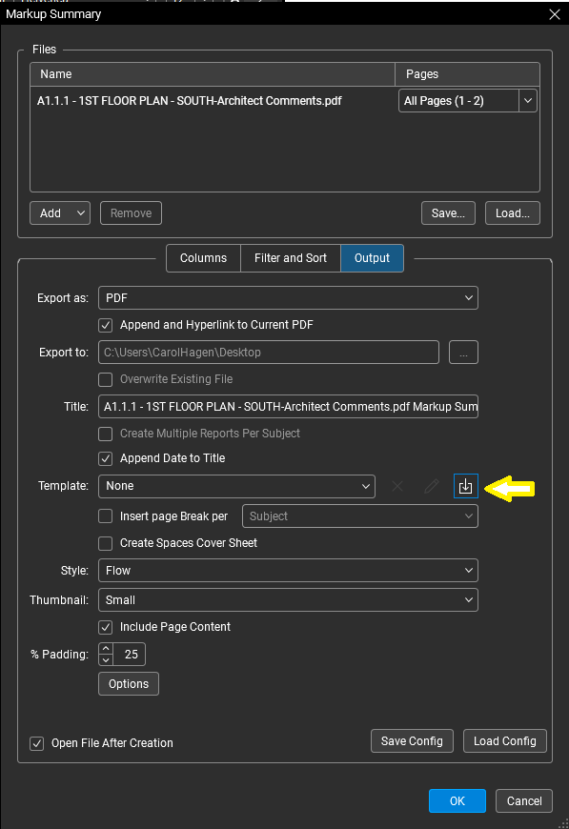569x829 pixels.
Task: Expand the All Pages (1 - 2) dropdown
Action: (x=467, y=100)
